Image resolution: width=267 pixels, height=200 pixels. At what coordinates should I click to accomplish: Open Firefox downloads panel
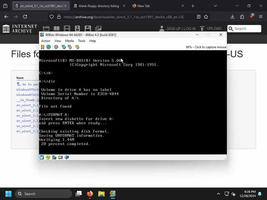coord(232,17)
